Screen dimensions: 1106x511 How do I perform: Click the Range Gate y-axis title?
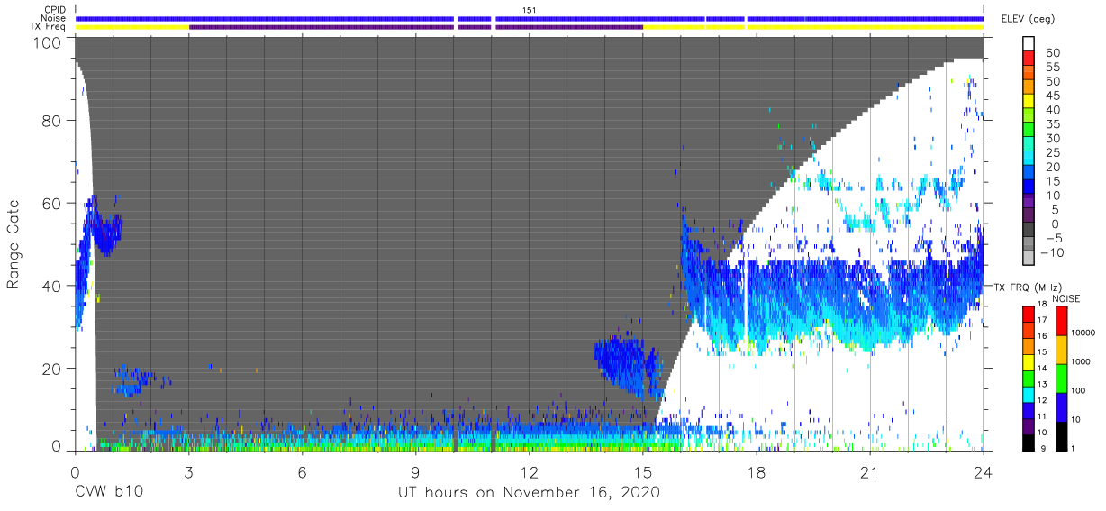click(x=14, y=244)
